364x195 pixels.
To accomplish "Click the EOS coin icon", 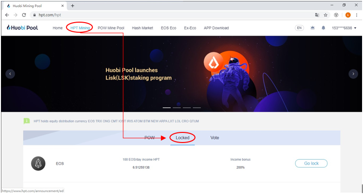I will tap(39, 163).
